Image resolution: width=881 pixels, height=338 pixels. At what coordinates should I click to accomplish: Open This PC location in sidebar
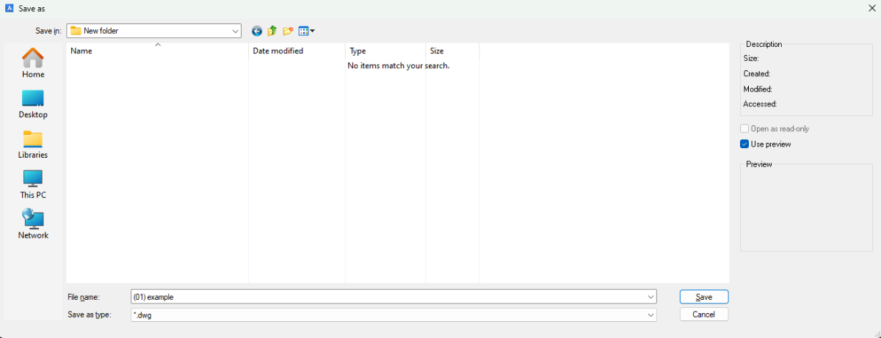pyautogui.click(x=33, y=184)
